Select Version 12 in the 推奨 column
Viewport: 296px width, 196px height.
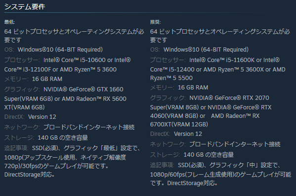[x=188, y=134]
